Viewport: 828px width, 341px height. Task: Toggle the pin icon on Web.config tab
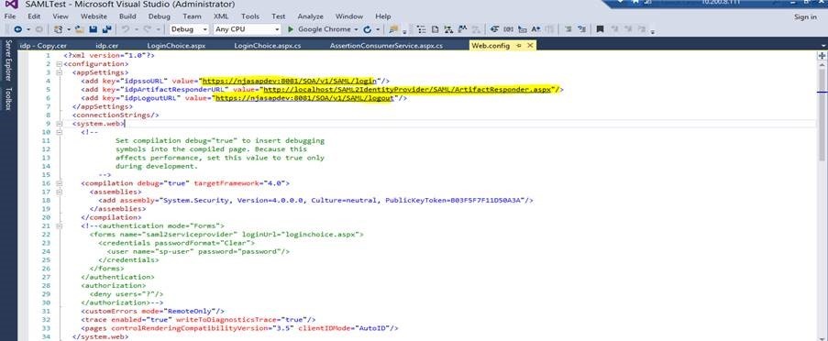click(519, 46)
